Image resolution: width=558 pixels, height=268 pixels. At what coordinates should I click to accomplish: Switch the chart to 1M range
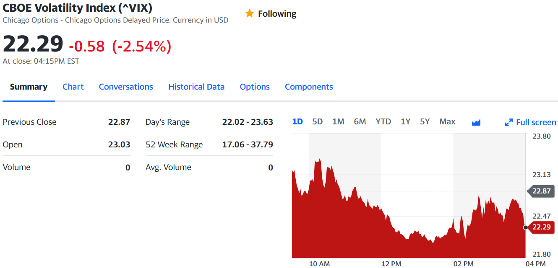point(338,121)
